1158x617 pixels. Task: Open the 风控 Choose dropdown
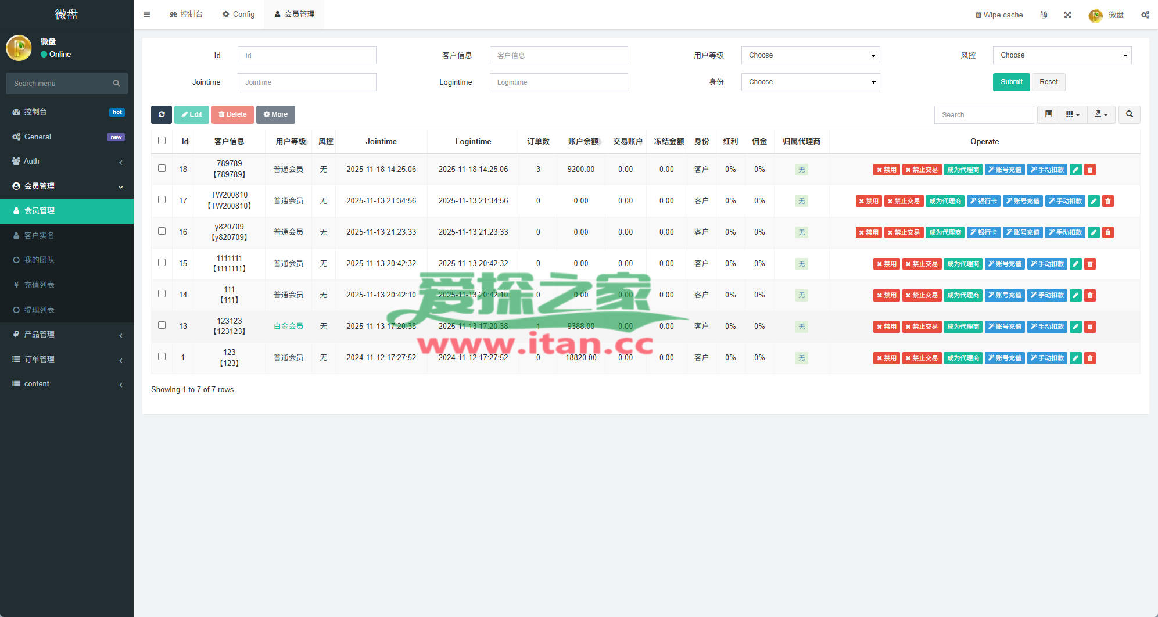point(1062,55)
